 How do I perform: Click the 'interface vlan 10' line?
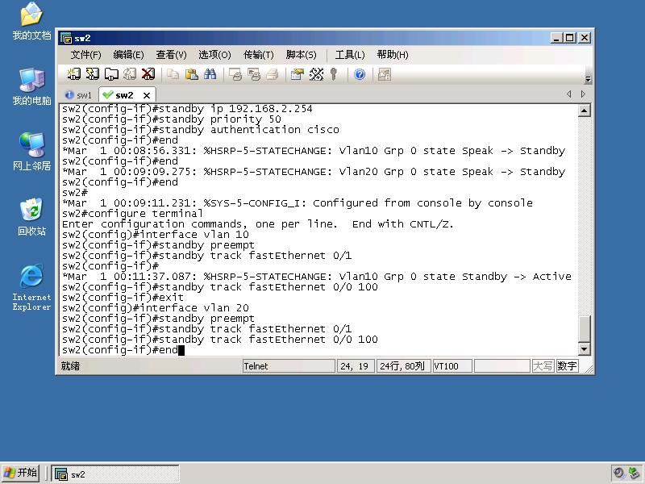click(x=155, y=235)
